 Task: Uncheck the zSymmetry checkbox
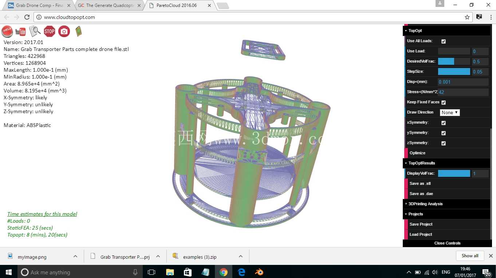[443, 143]
